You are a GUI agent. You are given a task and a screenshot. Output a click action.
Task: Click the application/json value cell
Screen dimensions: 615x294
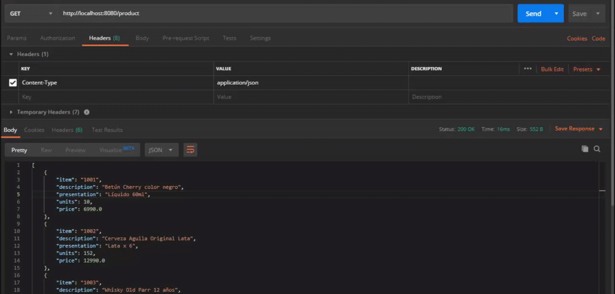click(x=311, y=82)
